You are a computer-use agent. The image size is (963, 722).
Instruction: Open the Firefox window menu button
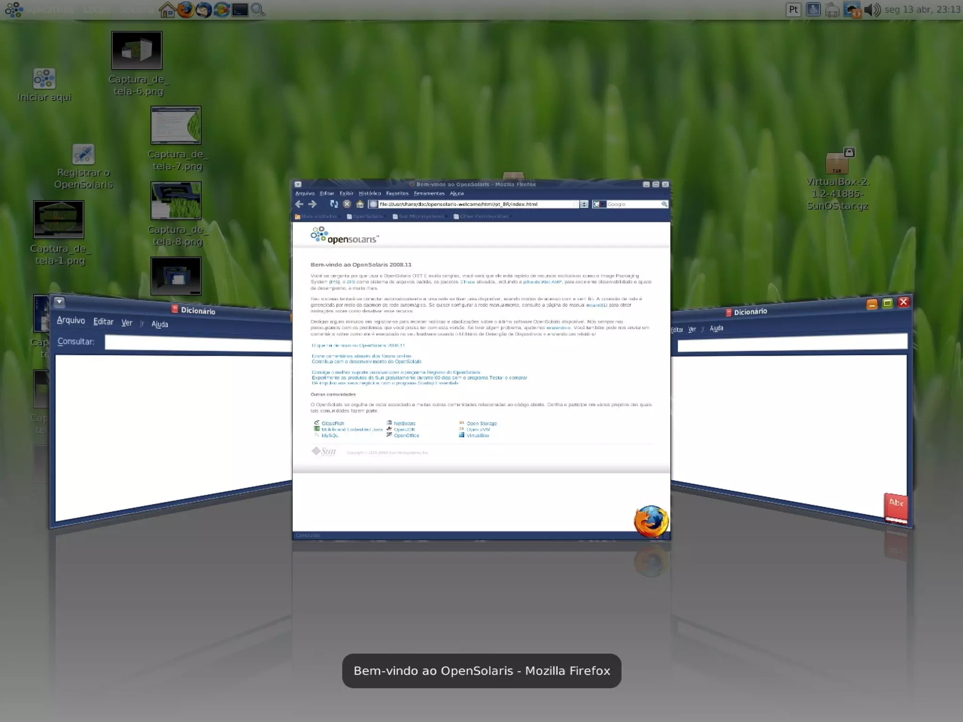(298, 184)
